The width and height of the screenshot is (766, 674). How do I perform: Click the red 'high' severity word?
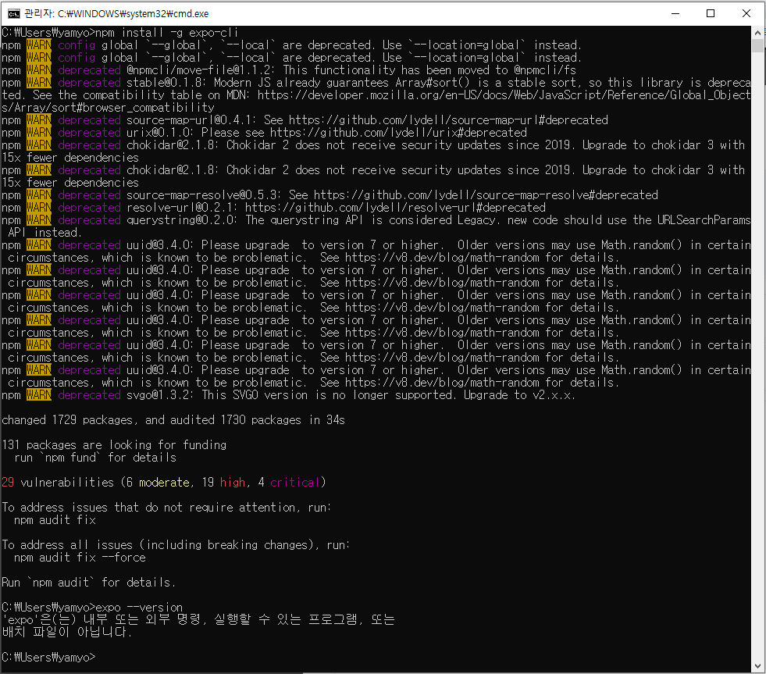[x=233, y=483]
